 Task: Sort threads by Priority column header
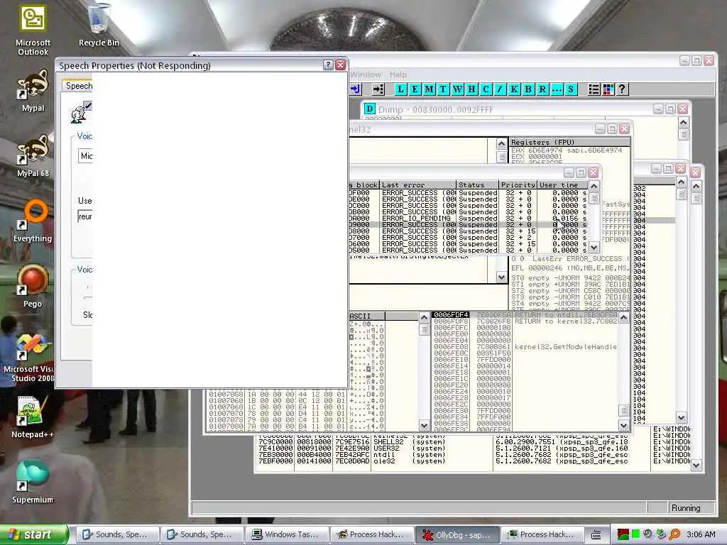pos(518,185)
